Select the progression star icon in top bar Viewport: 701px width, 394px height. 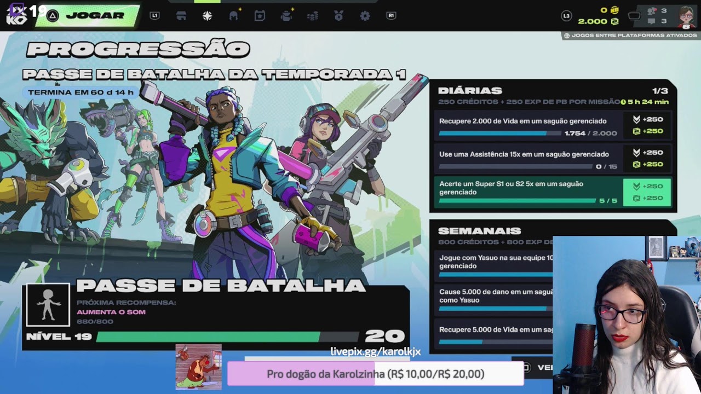point(207,16)
